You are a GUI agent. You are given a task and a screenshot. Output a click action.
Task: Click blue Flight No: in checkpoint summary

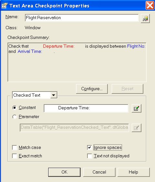[x=136, y=46]
